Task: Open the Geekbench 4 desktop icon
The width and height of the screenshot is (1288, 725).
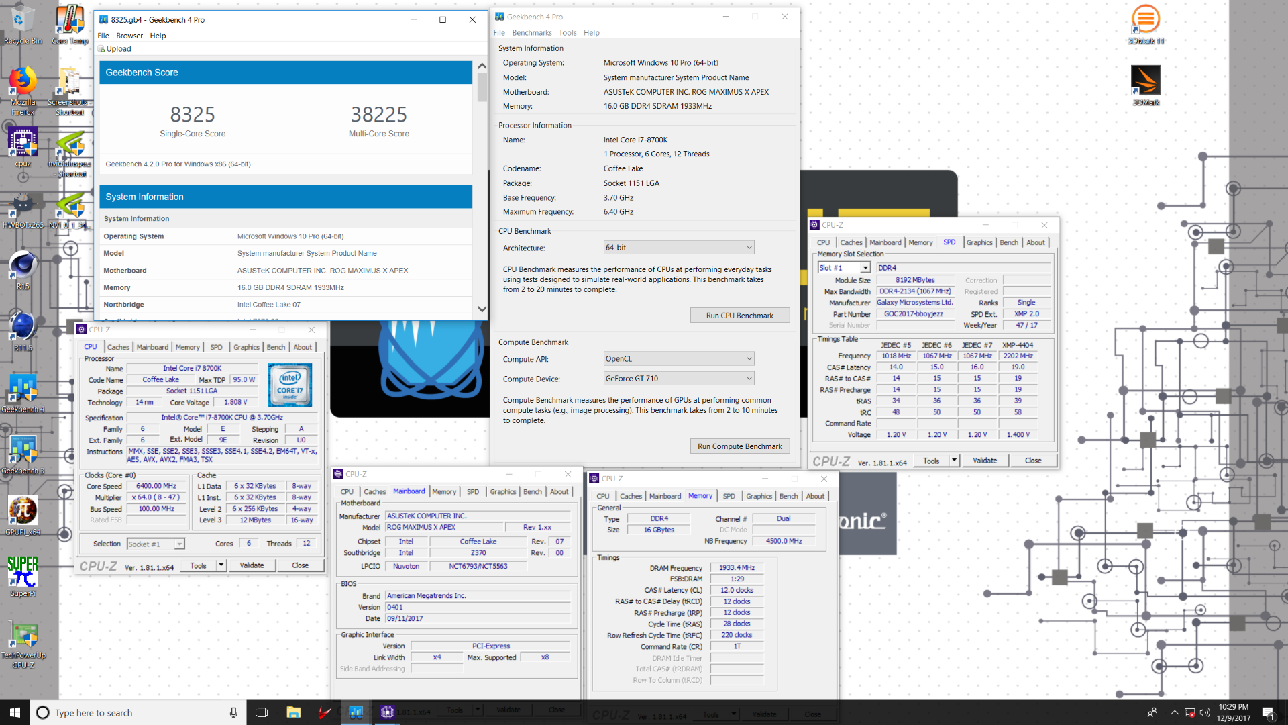Action: pos(22,393)
